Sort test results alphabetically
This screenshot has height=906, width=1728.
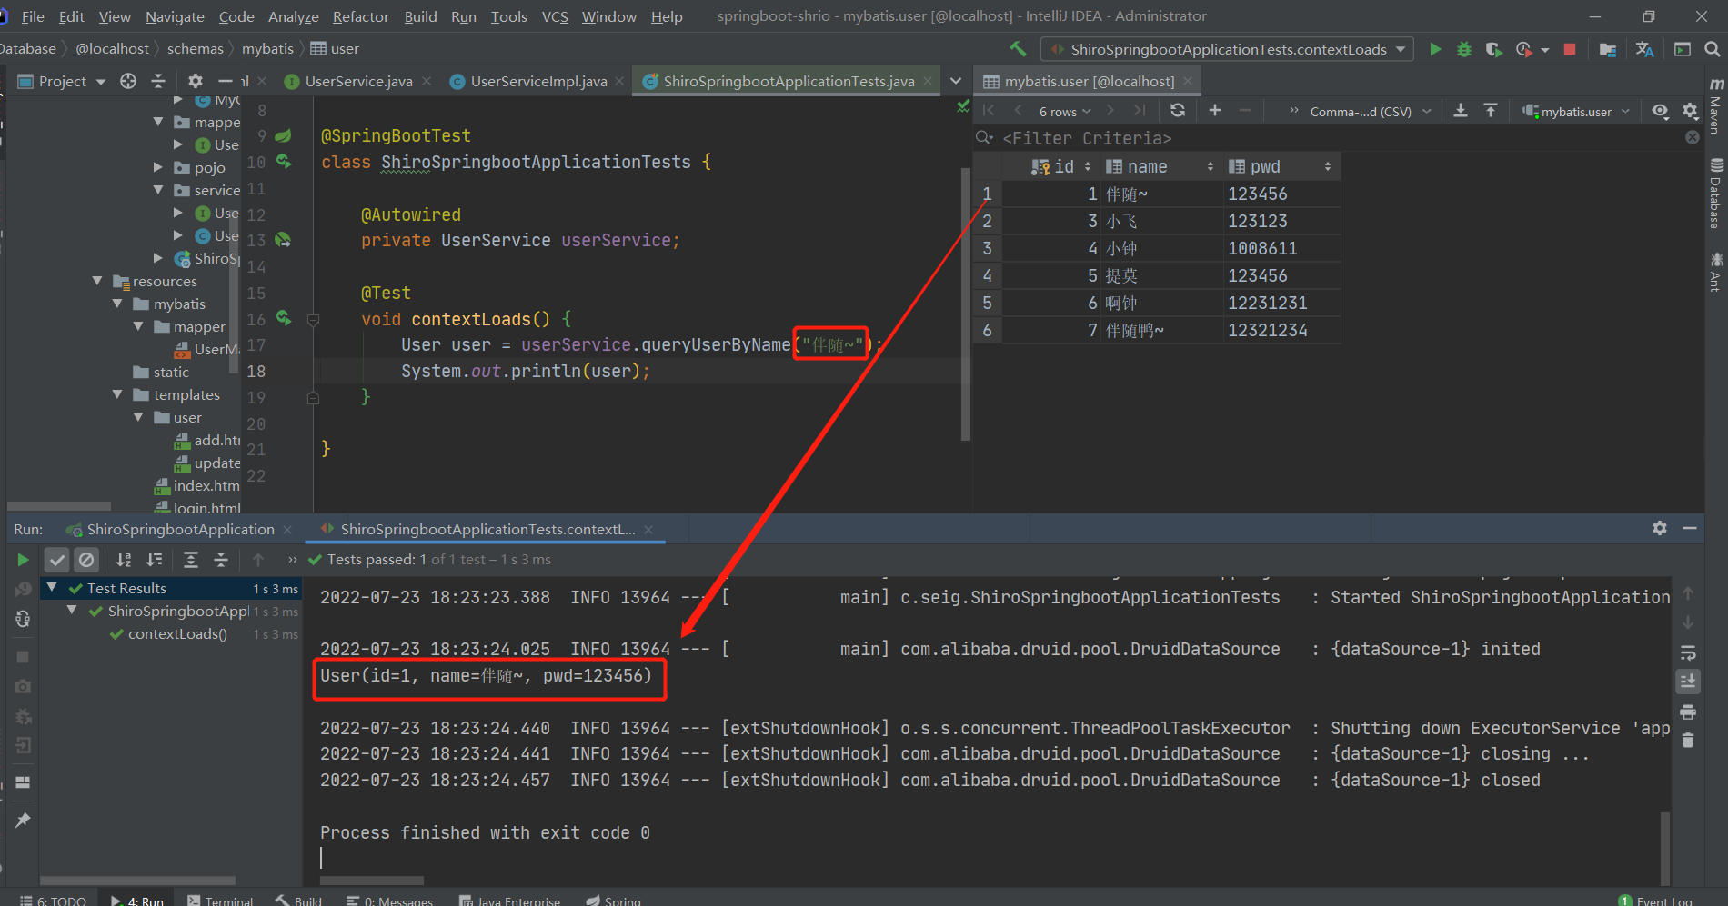coord(124,560)
